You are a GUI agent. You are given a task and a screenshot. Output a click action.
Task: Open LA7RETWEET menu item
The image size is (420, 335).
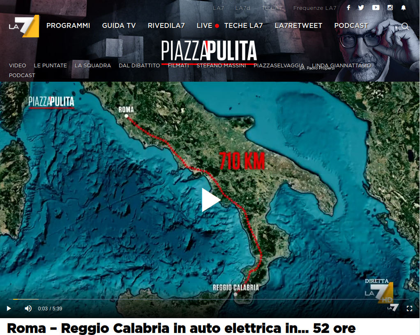point(298,26)
